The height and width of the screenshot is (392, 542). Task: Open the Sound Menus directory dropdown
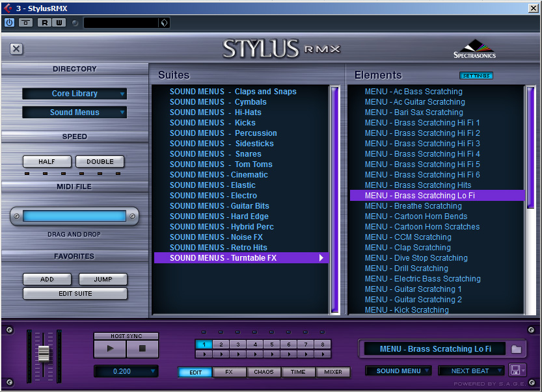click(x=75, y=112)
